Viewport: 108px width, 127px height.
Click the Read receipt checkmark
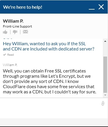tap(4, 55)
